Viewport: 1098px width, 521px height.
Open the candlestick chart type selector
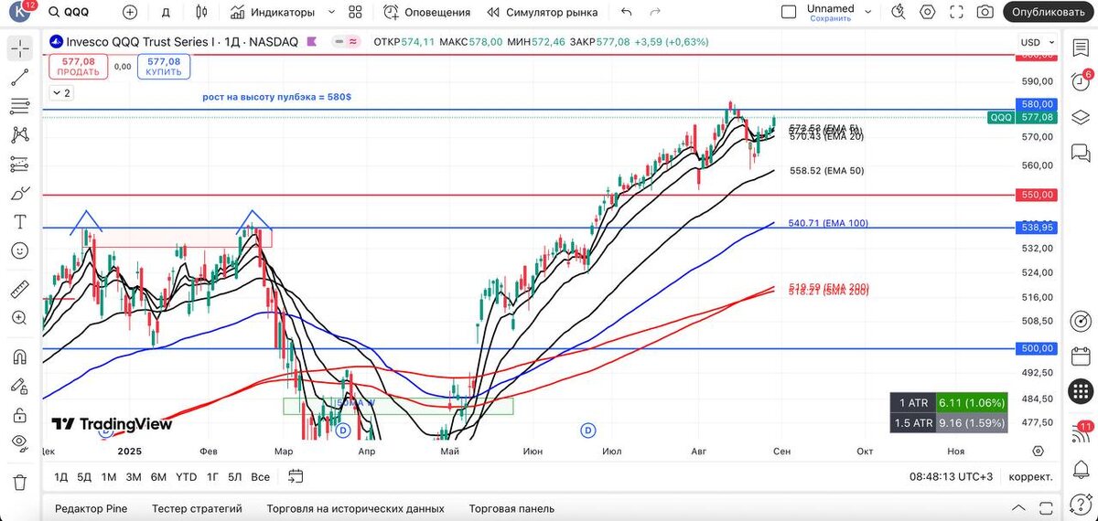point(202,13)
